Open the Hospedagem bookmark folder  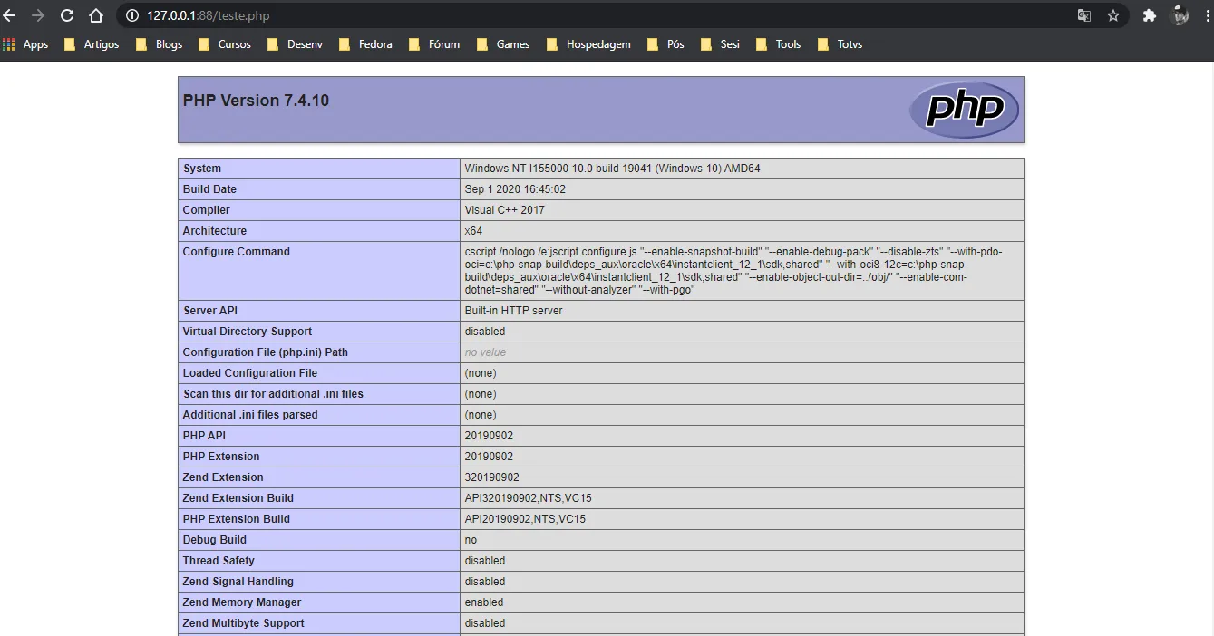pyautogui.click(x=588, y=44)
